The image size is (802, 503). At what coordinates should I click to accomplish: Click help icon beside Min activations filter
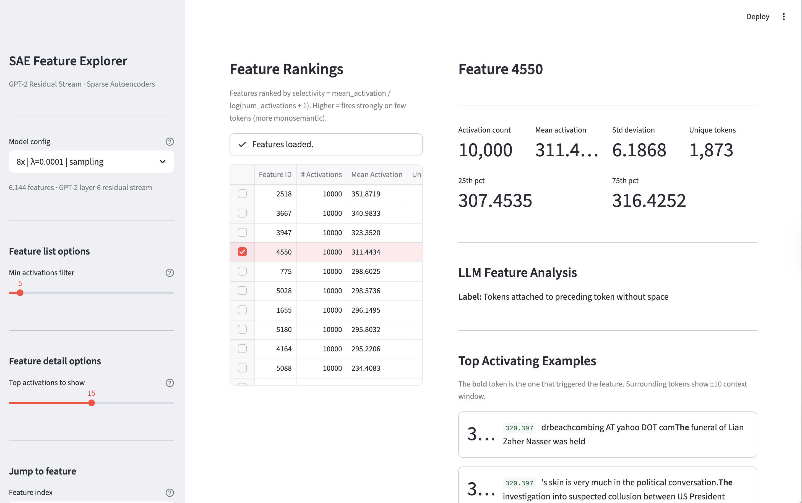pyautogui.click(x=170, y=273)
